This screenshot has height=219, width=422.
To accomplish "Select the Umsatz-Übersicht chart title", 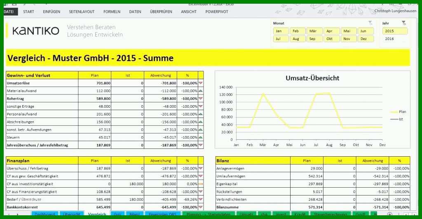I will click(x=312, y=78).
